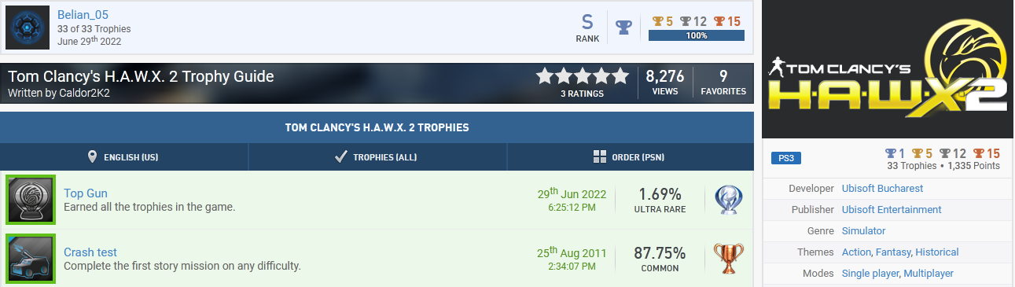
Task: Click Belian_05 avatar image
Action: (28, 28)
